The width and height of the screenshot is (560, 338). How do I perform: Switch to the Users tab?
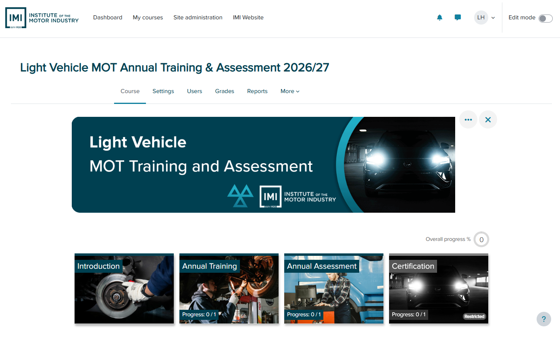(x=194, y=91)
